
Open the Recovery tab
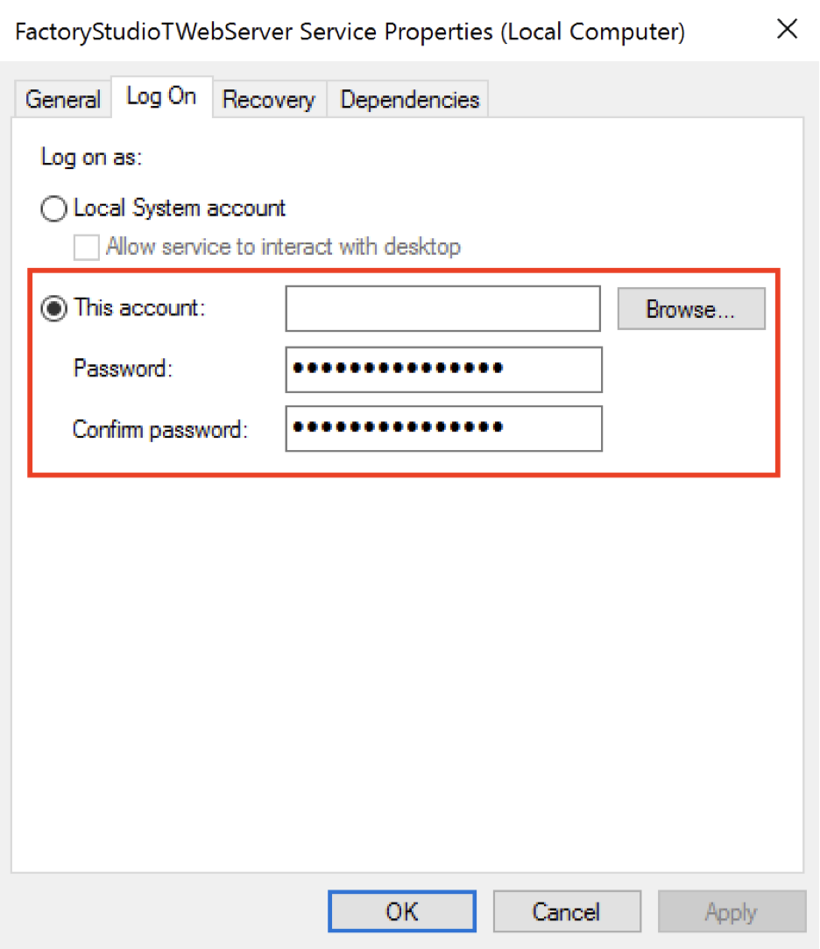(269, 99)
